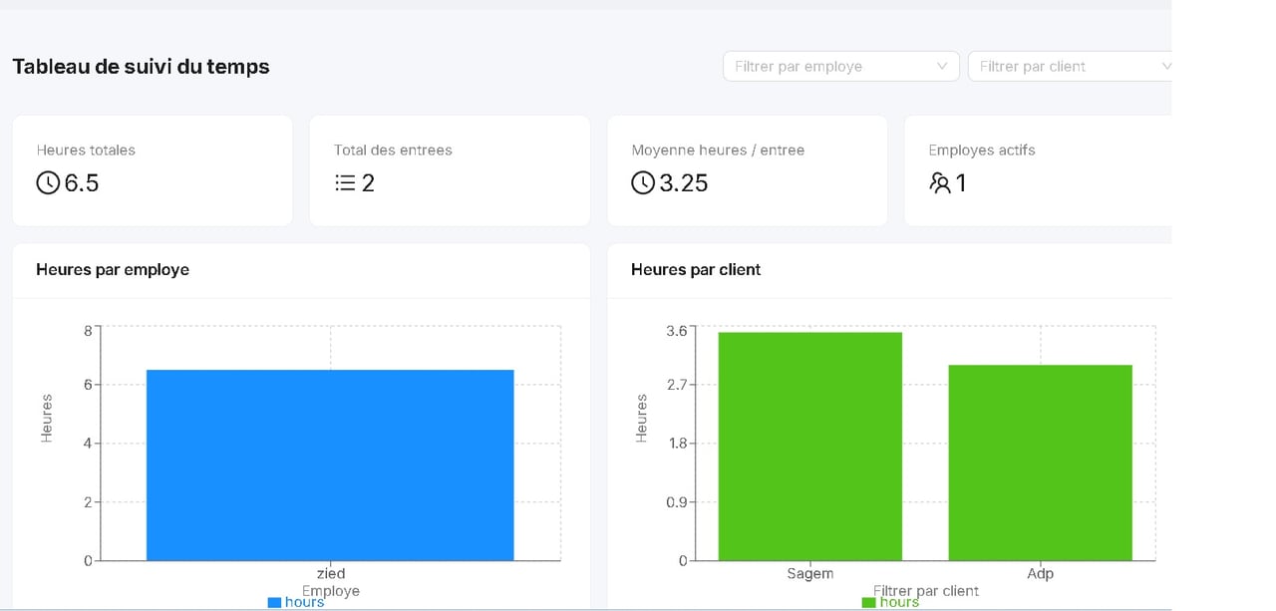
Task: Click the list icon in Total des entrees
Action: [x=345, y=182]
